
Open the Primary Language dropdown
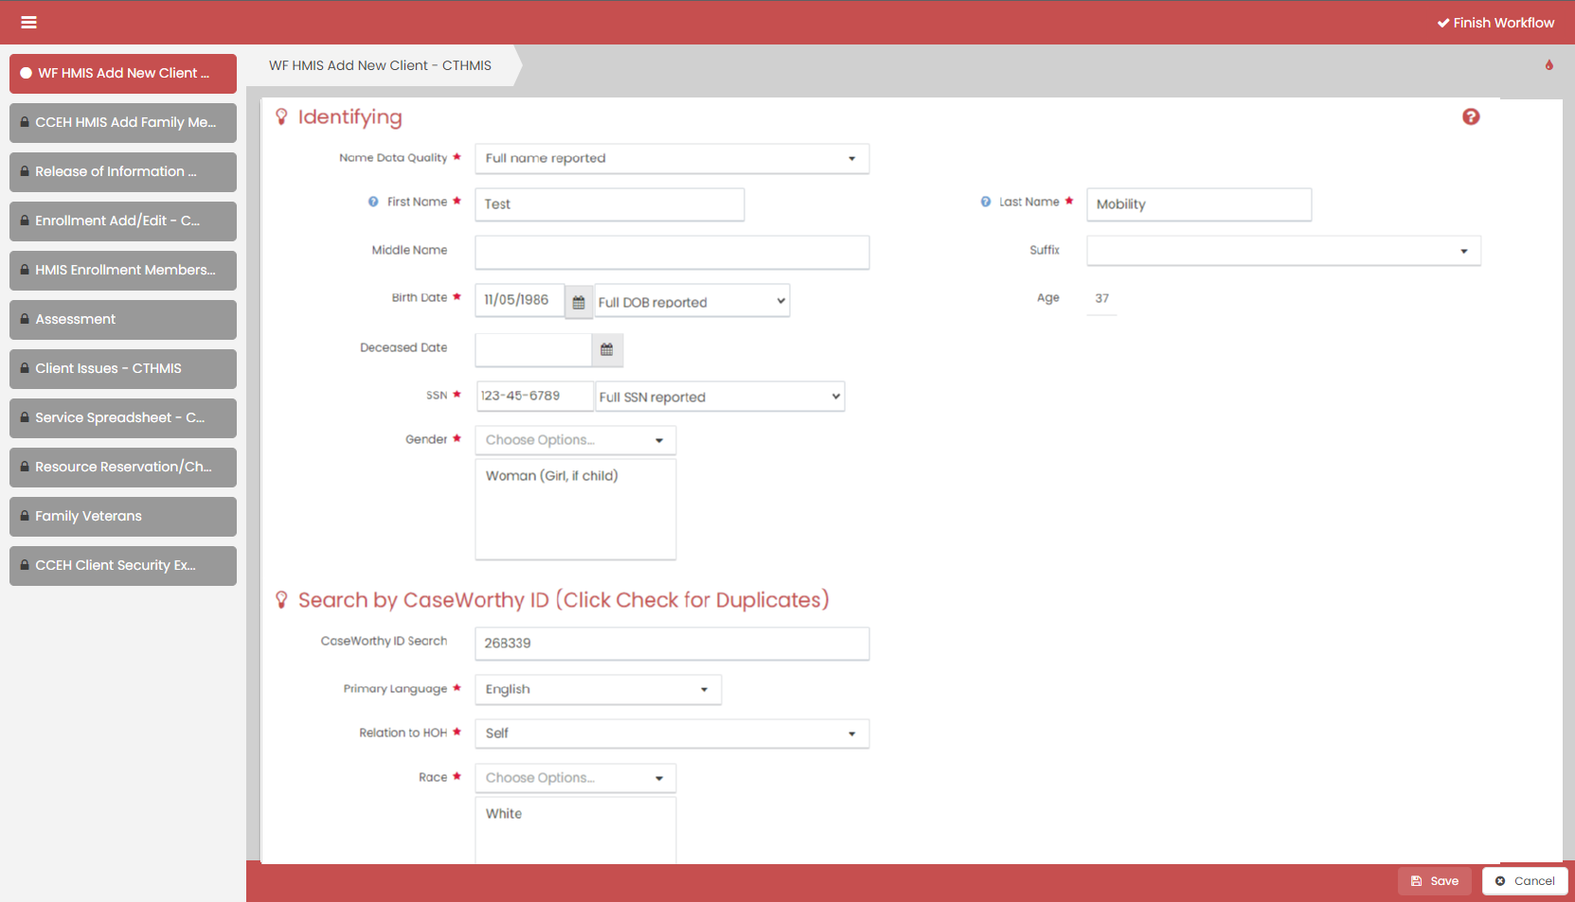(x=598, y=689)
